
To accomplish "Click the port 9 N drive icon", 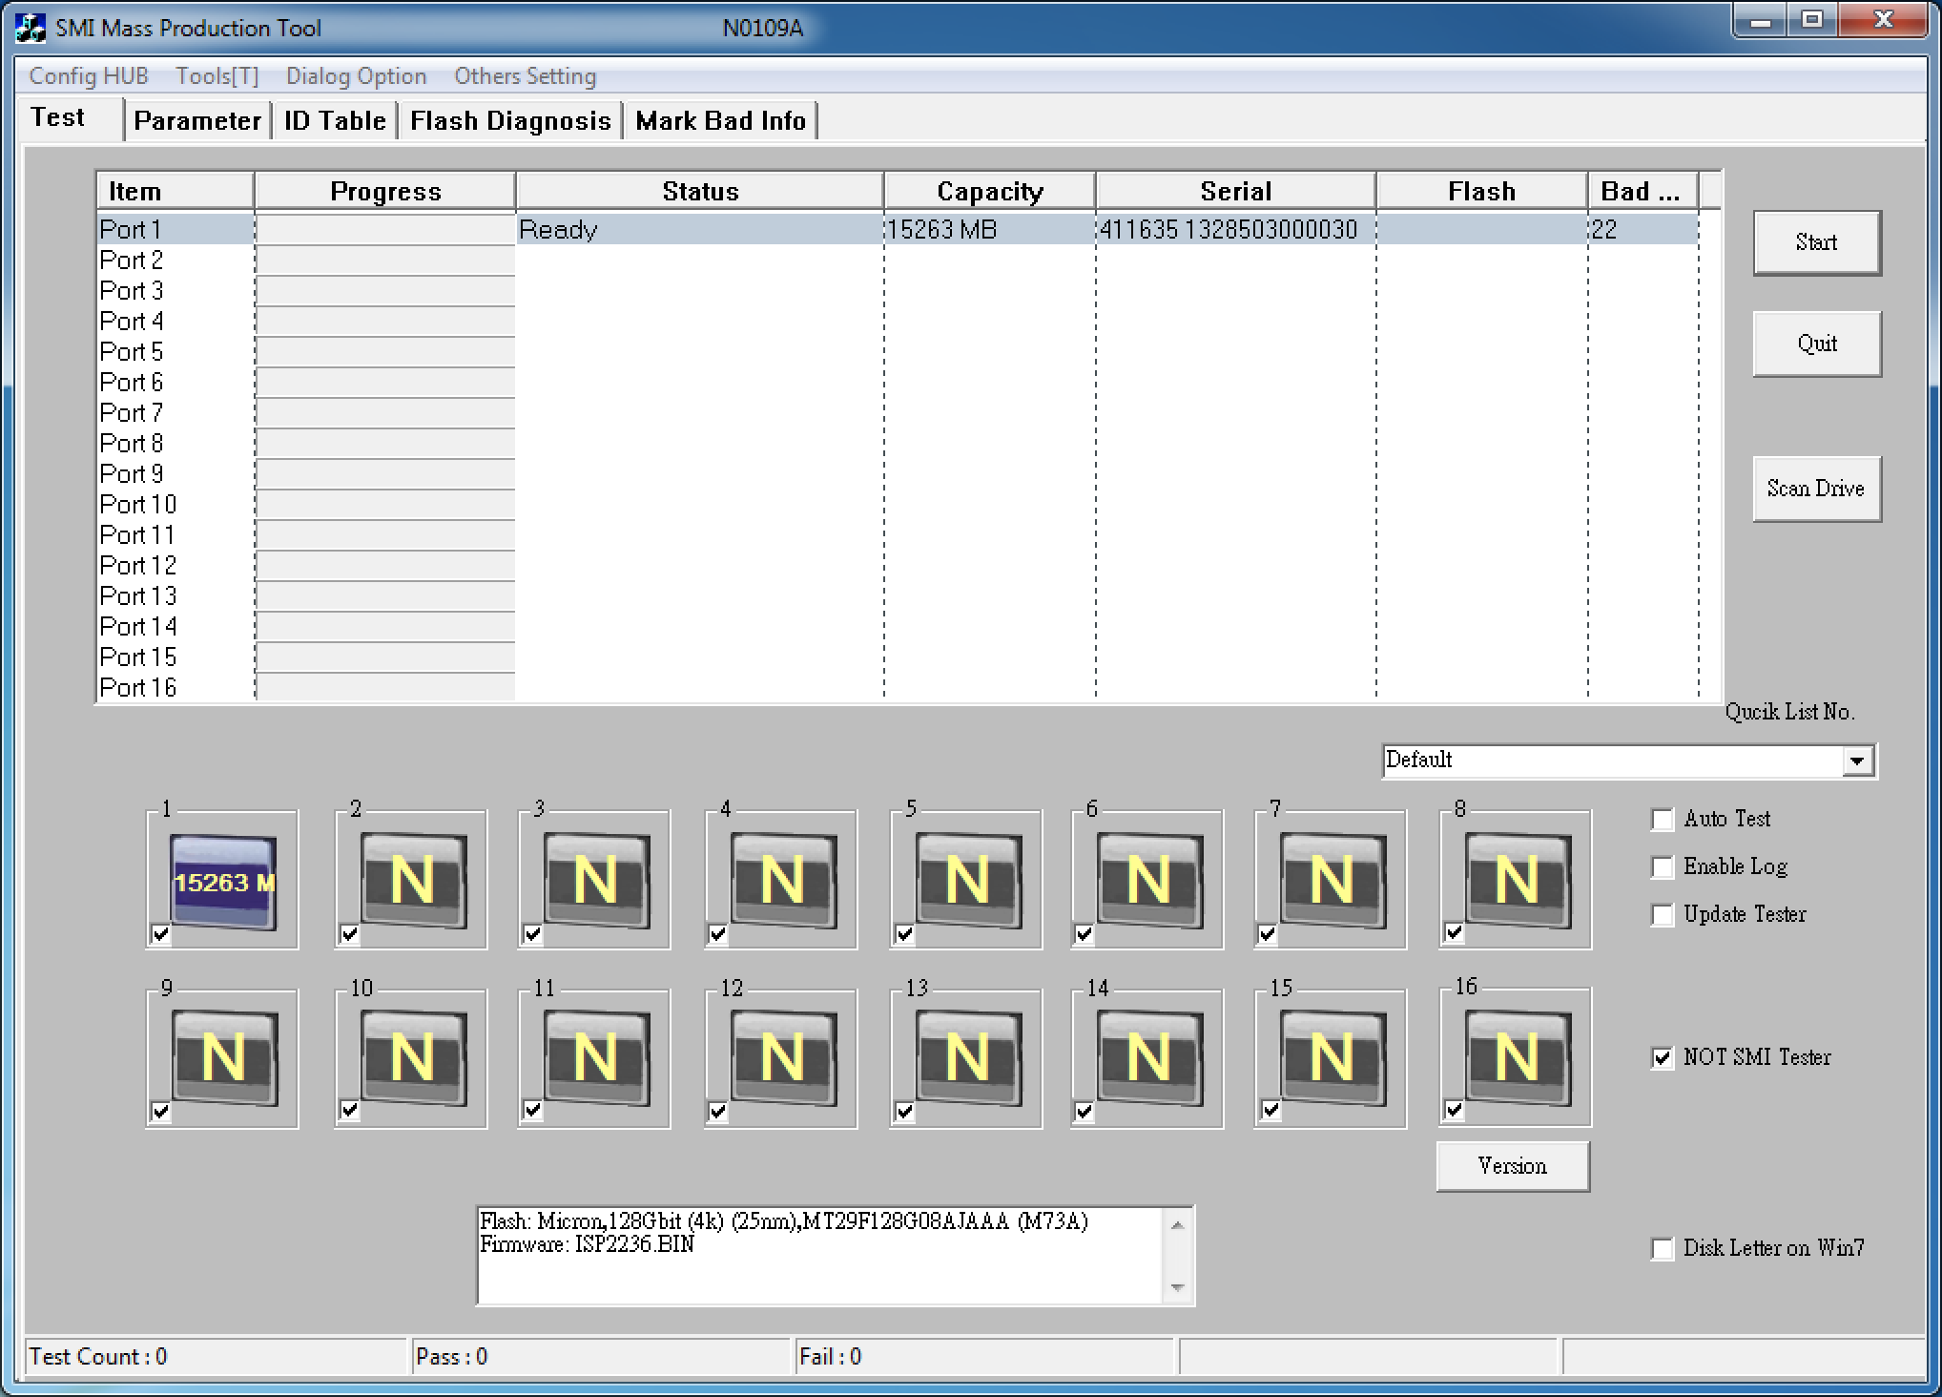I will click(223, 1058).
